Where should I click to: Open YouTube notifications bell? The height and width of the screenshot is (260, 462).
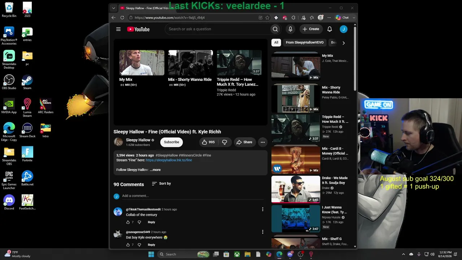pos(330,29)
